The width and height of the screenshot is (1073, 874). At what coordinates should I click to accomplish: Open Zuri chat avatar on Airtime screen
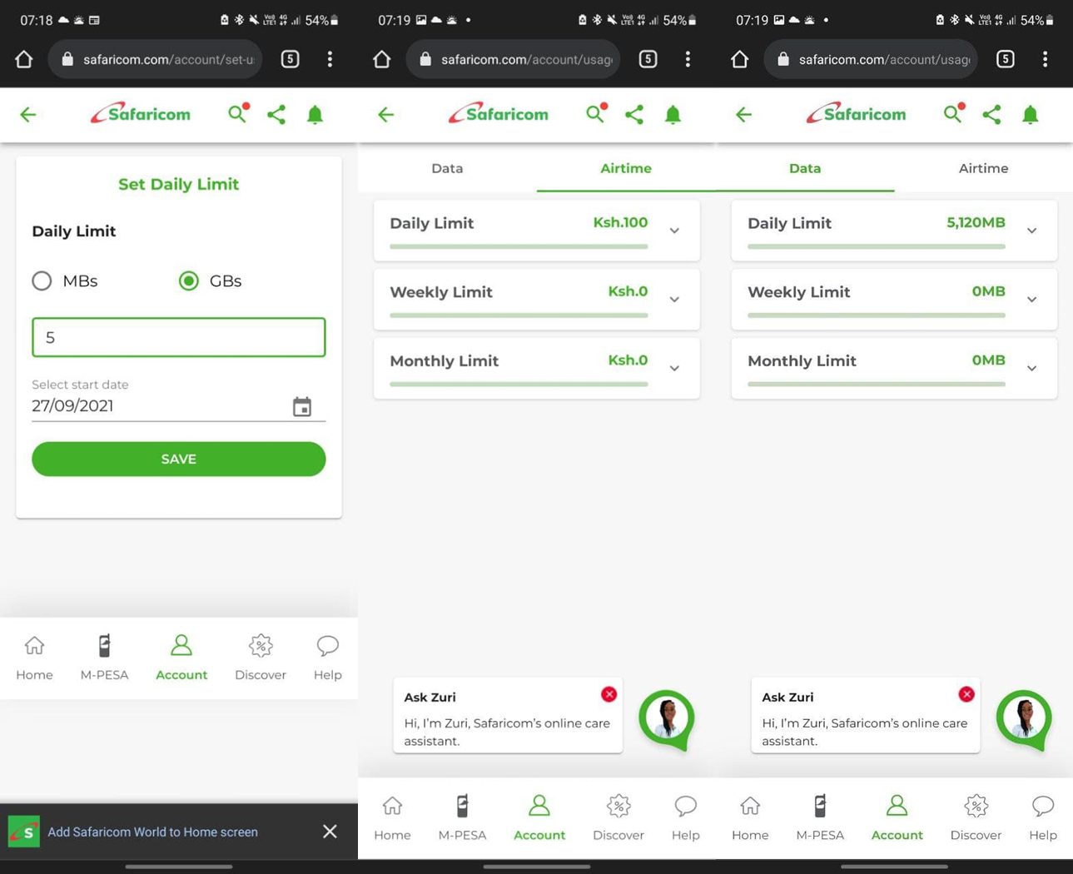pos(667,719)
